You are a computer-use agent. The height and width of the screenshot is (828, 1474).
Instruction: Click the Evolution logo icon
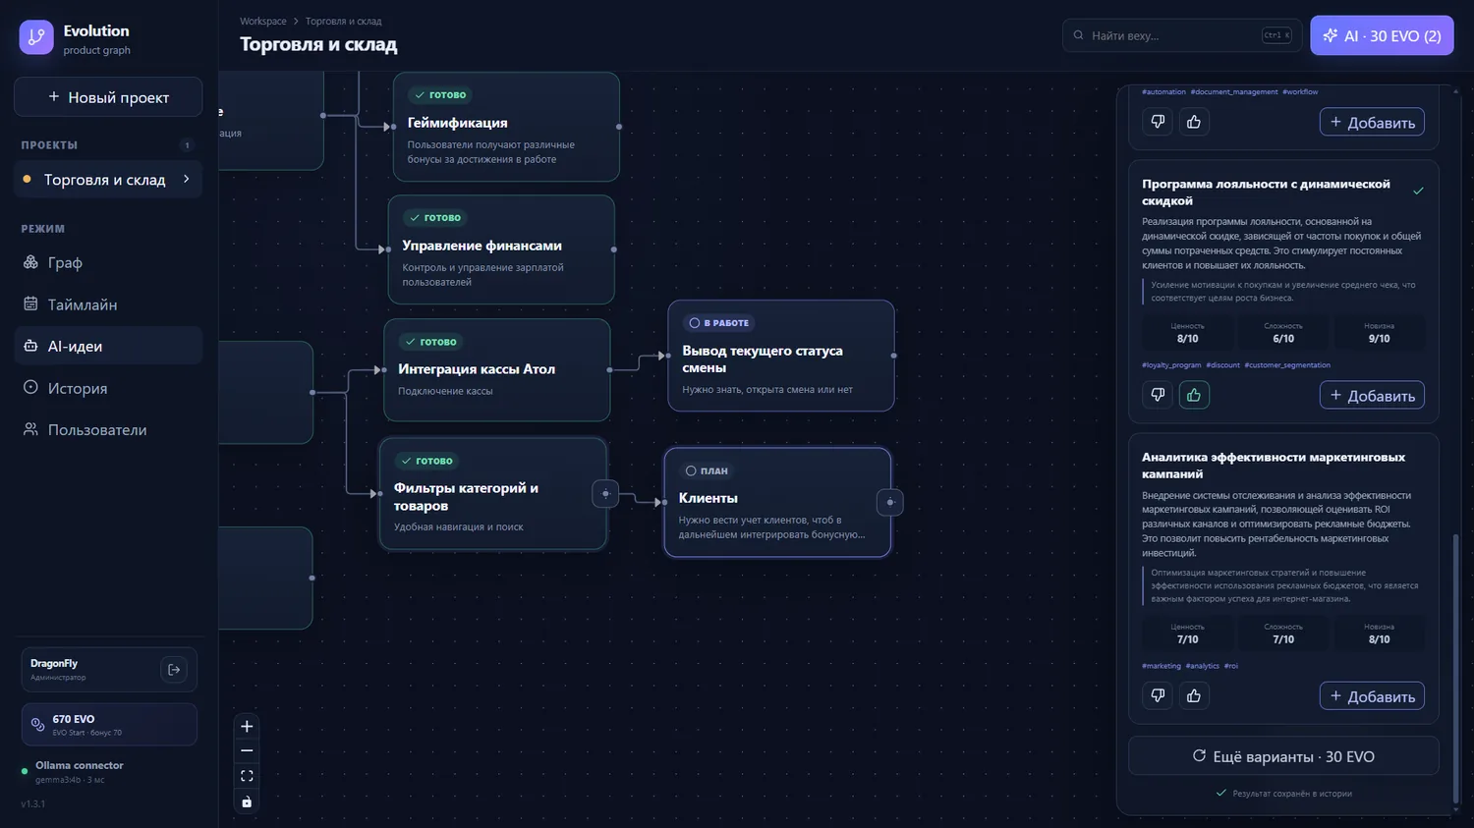click(x=36, y=37)
